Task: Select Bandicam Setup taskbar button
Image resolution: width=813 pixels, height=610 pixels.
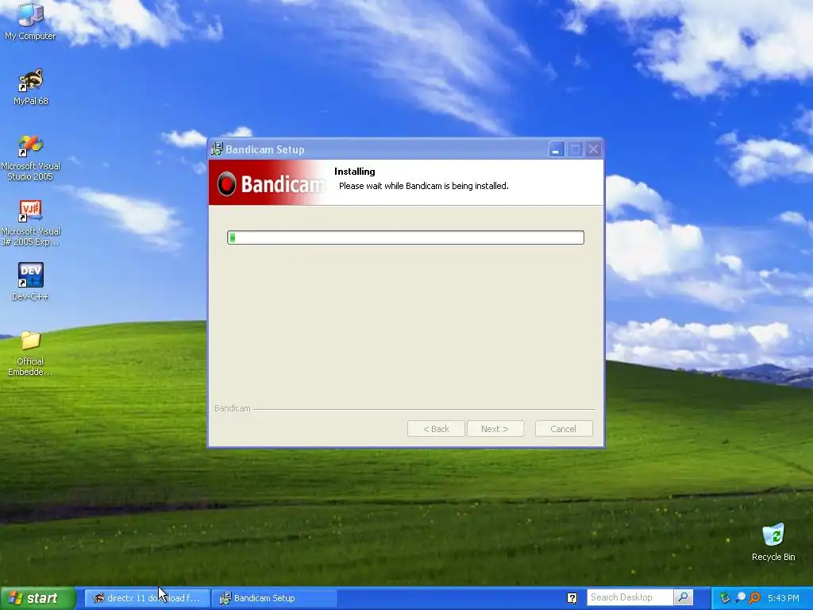Action: 274,598
